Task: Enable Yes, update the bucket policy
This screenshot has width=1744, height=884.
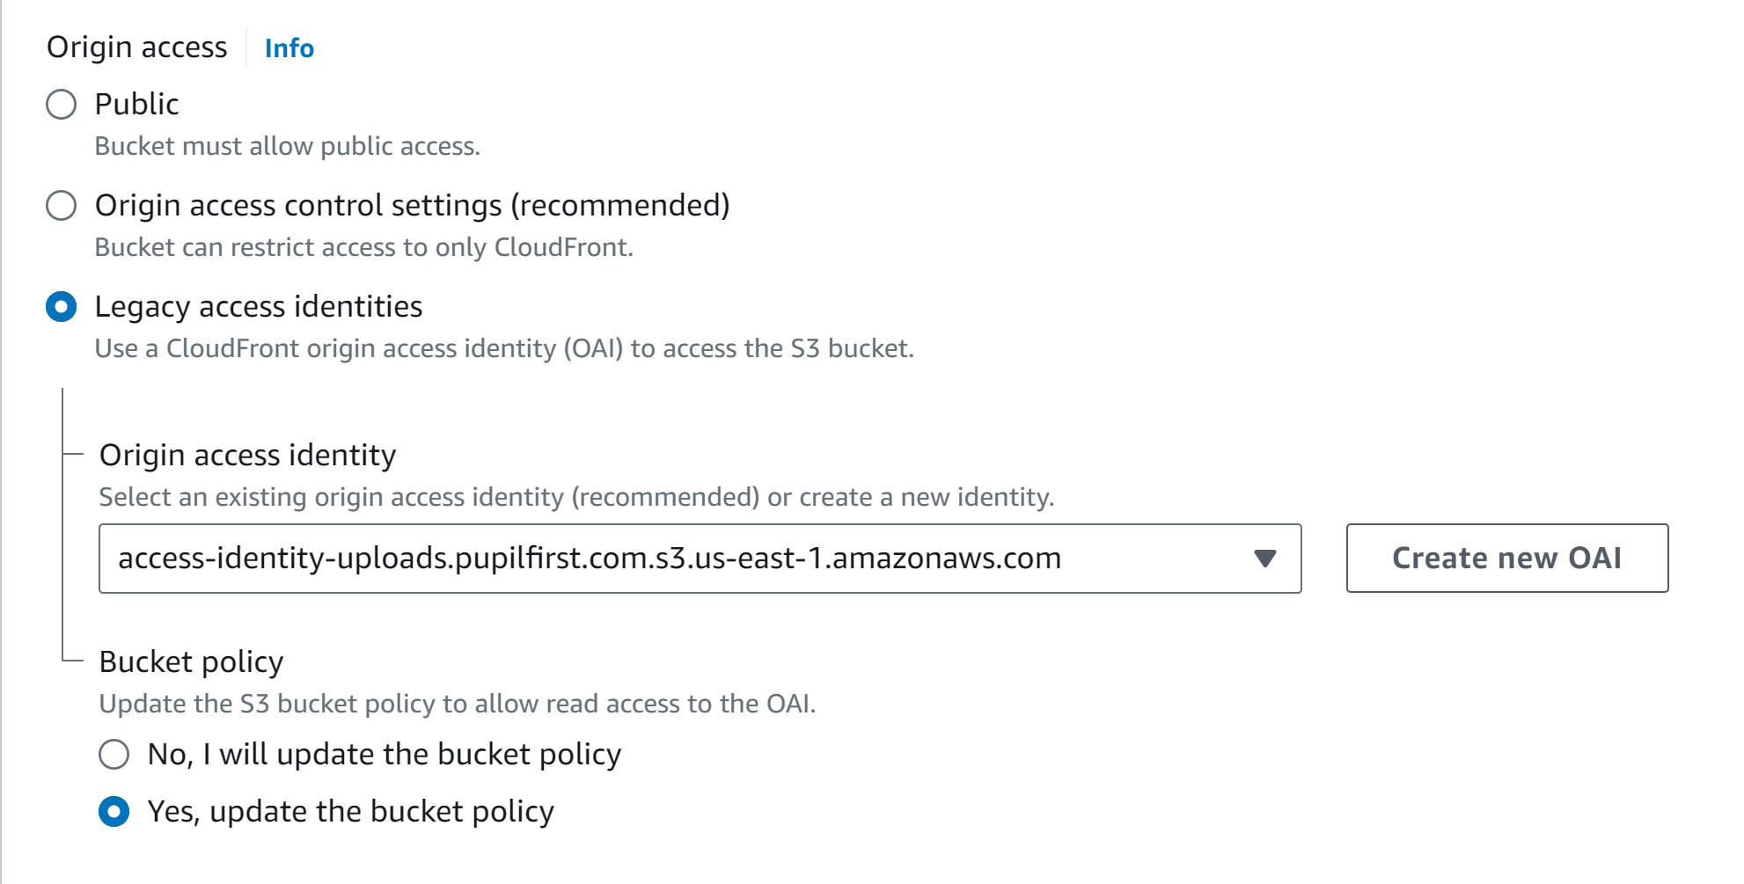Action: [x=114, y=811]
